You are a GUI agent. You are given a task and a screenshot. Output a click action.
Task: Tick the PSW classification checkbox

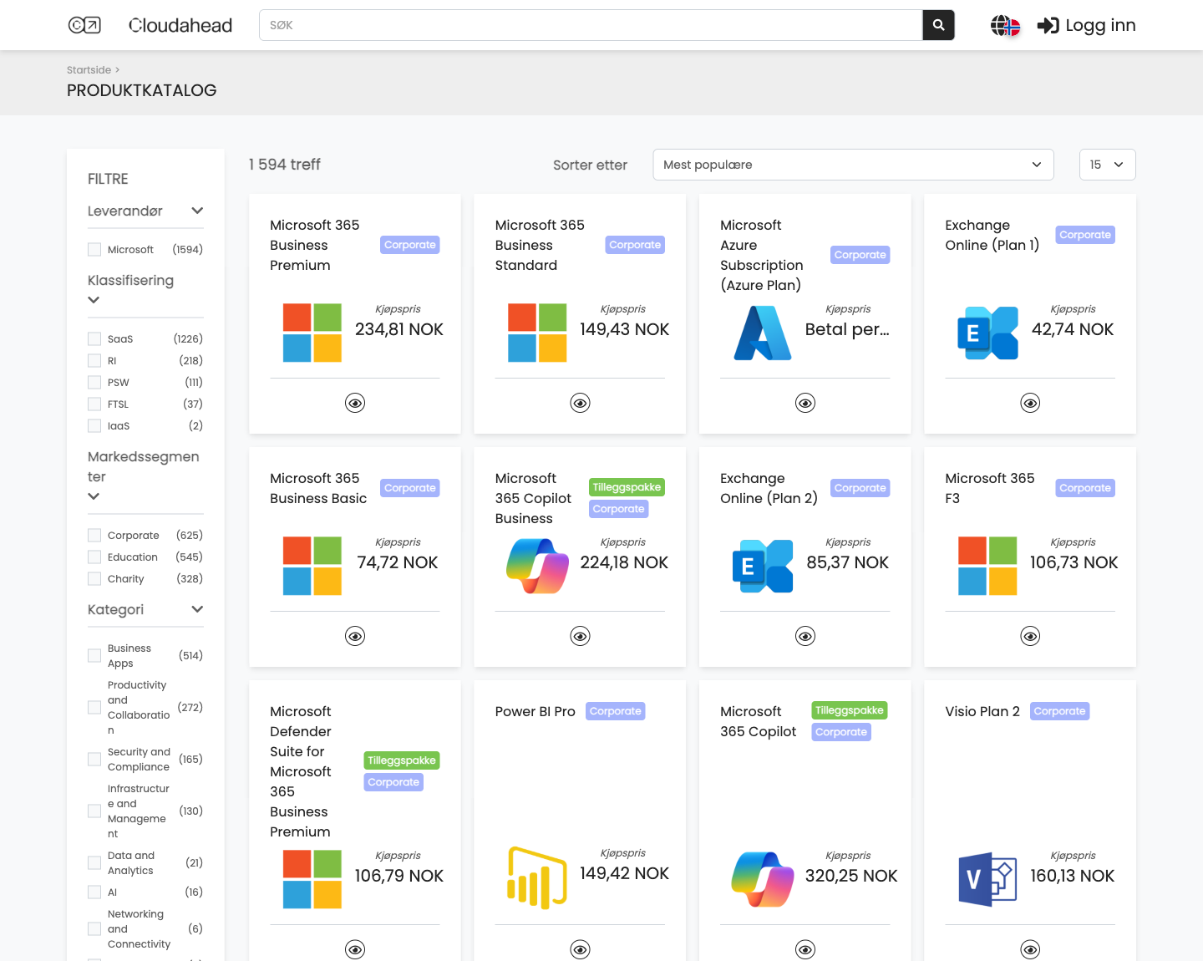coord(94,382)
